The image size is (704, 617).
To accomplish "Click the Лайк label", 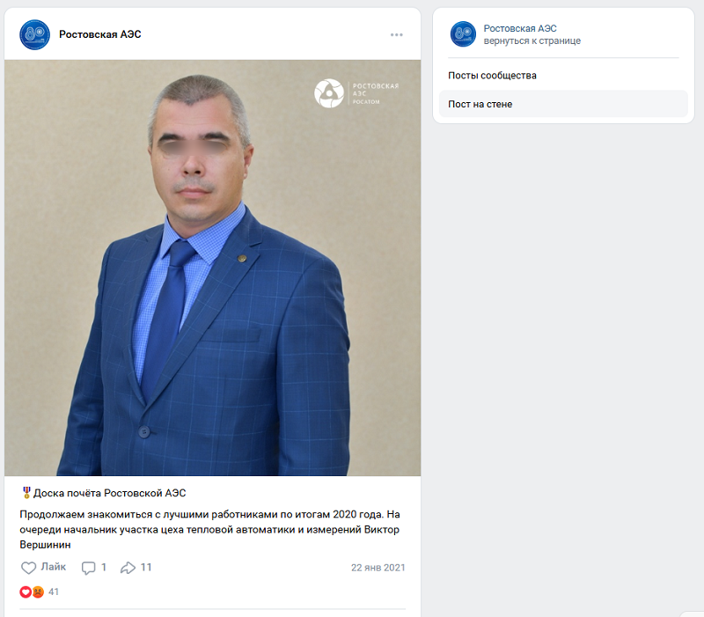I will [54, 567].
